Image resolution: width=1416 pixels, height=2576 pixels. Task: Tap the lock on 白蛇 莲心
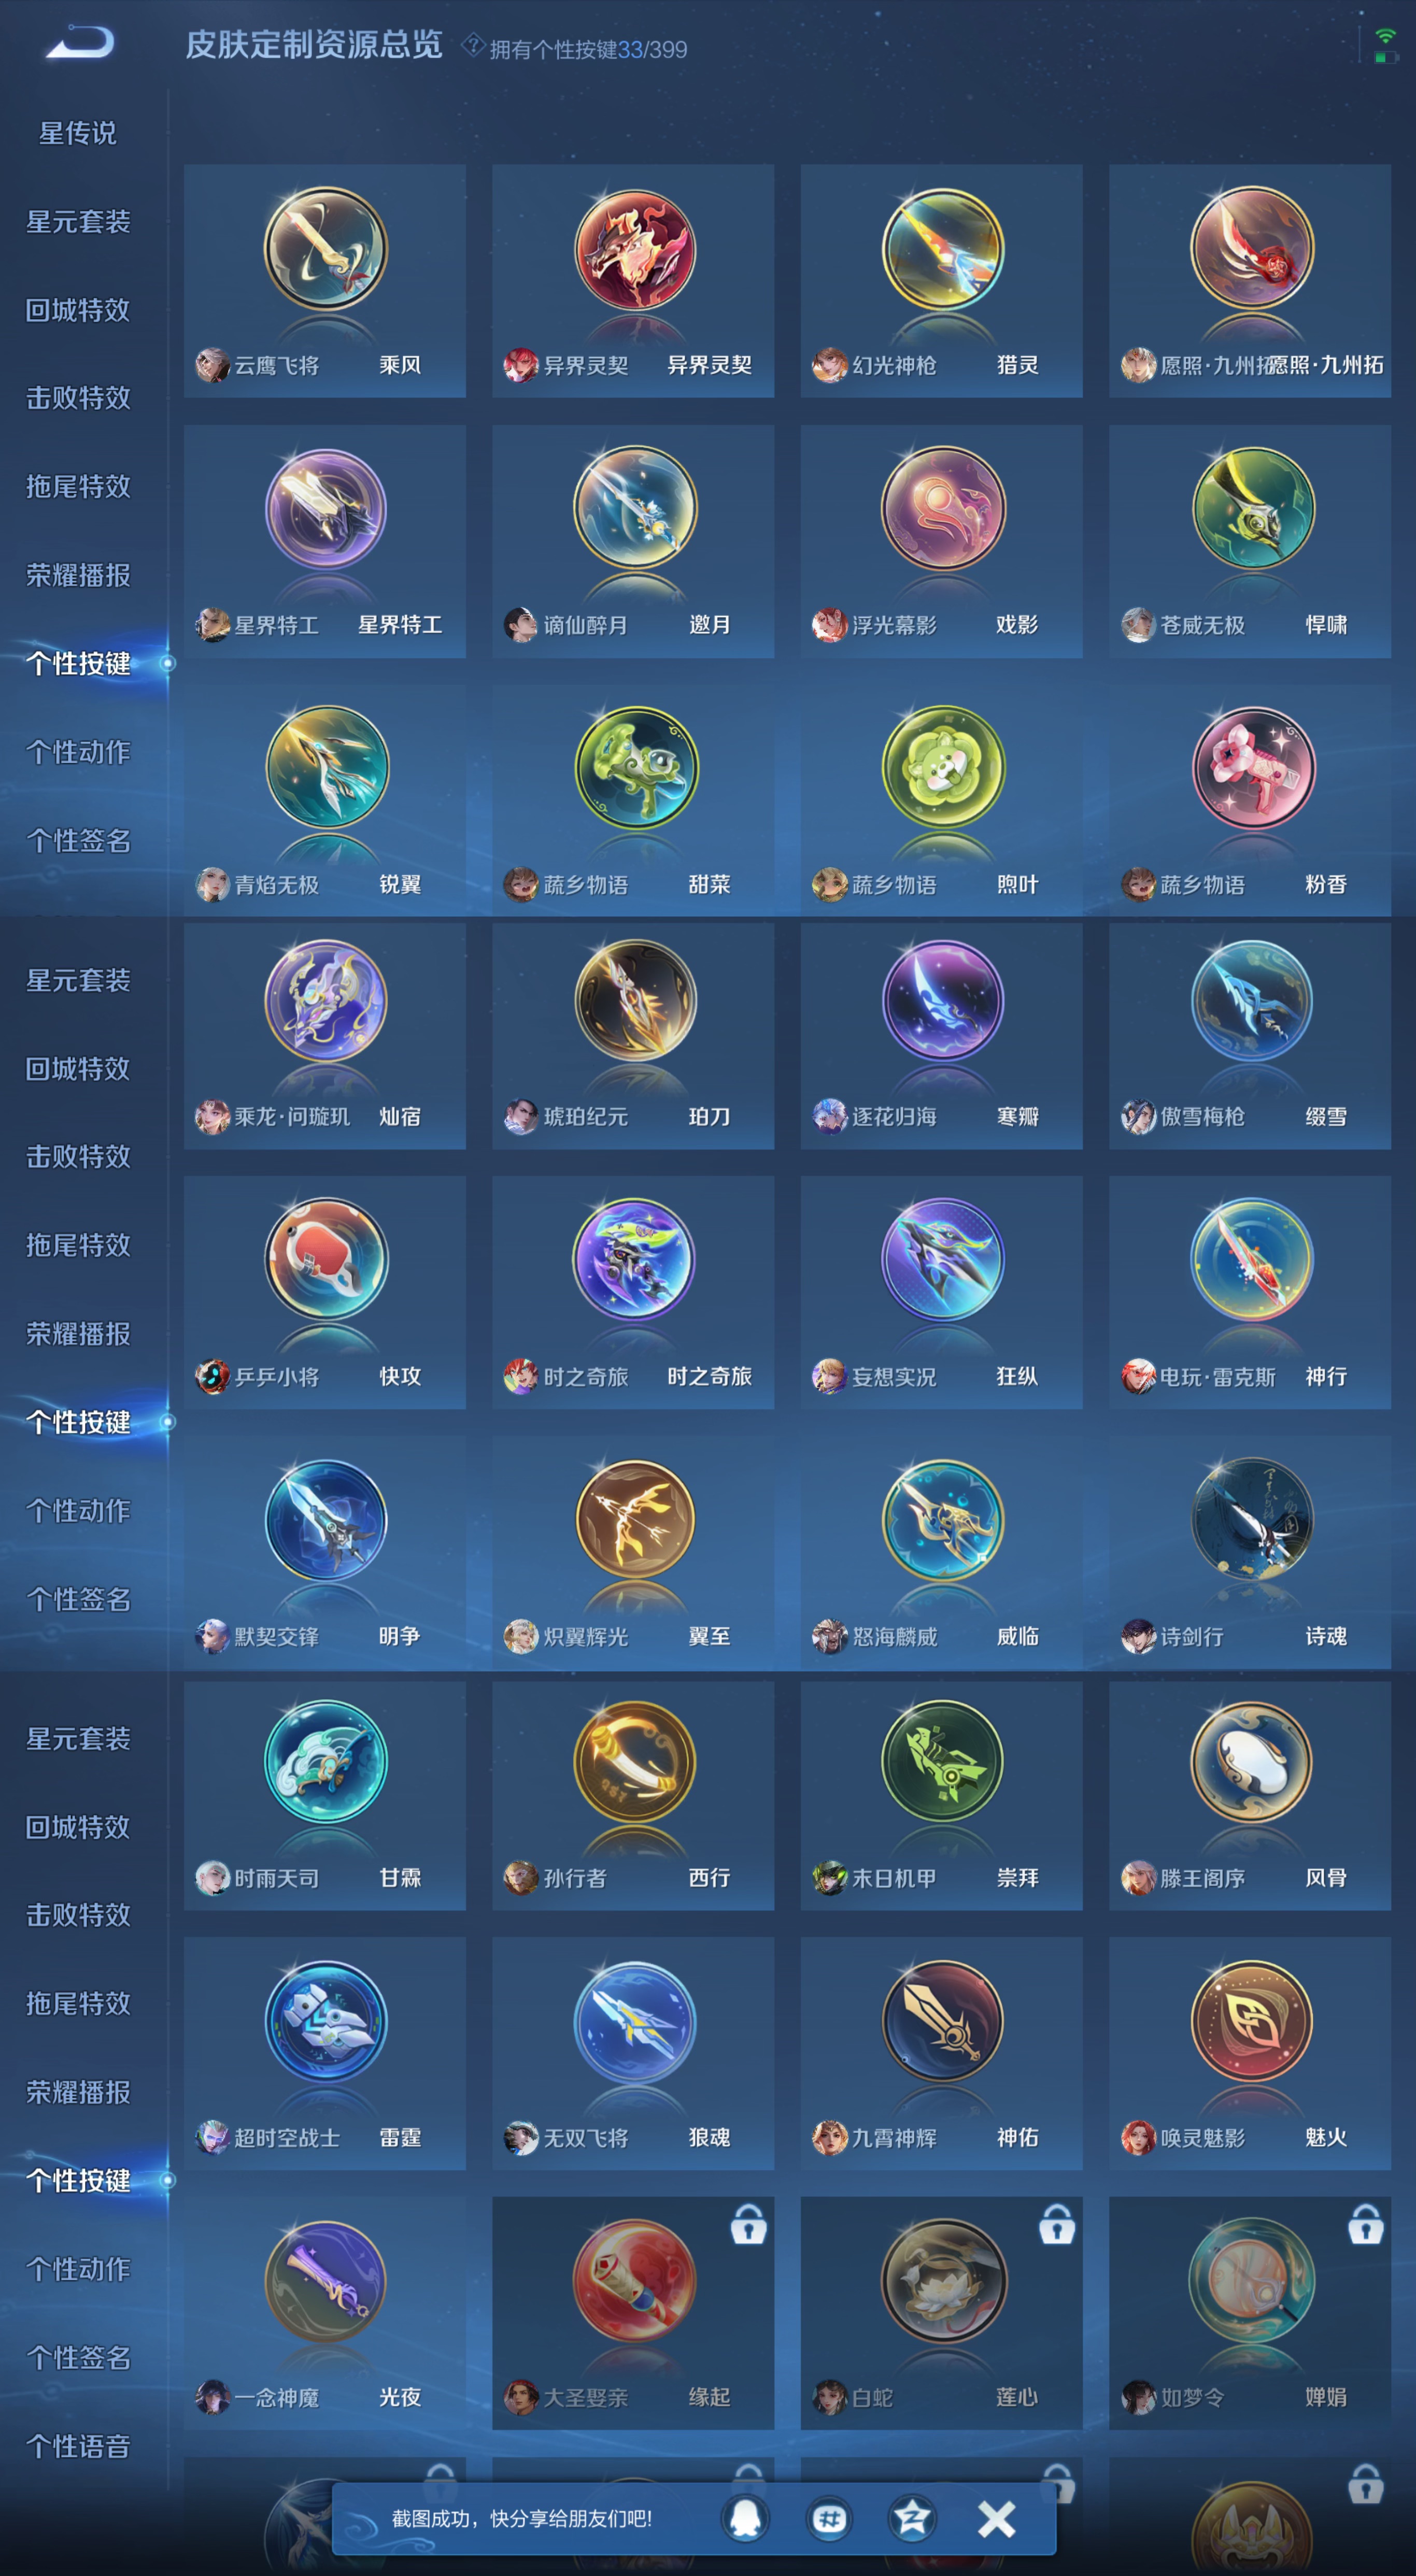(x=1057, y=2225)
